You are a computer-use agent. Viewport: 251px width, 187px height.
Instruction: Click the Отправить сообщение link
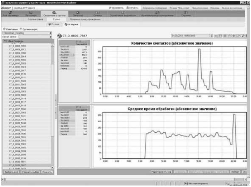tap(155, 8)
